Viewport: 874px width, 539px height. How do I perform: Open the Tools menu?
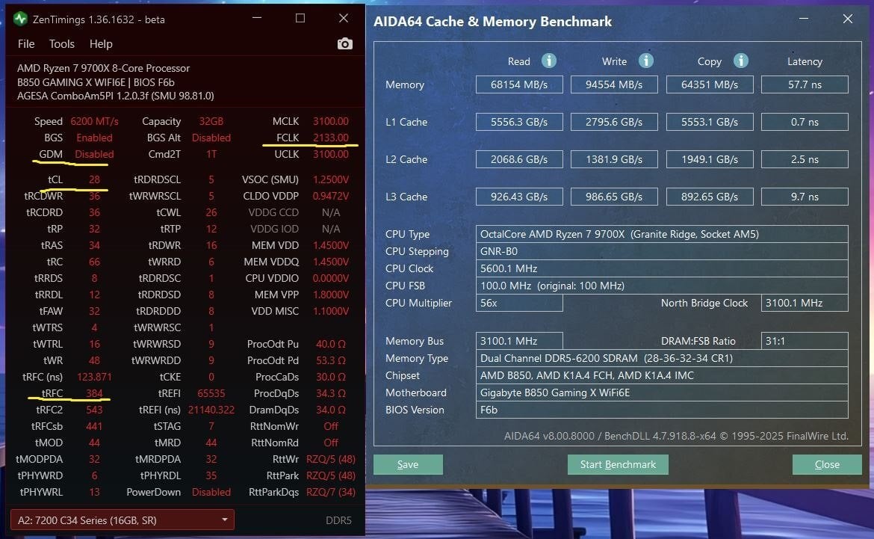click(61, 44)
